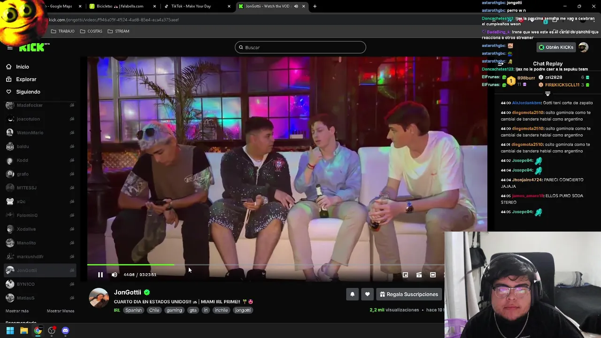Open File Explorer from the taskbar
The width and height of the screenshot is (601, 338).
coord(24,330)
